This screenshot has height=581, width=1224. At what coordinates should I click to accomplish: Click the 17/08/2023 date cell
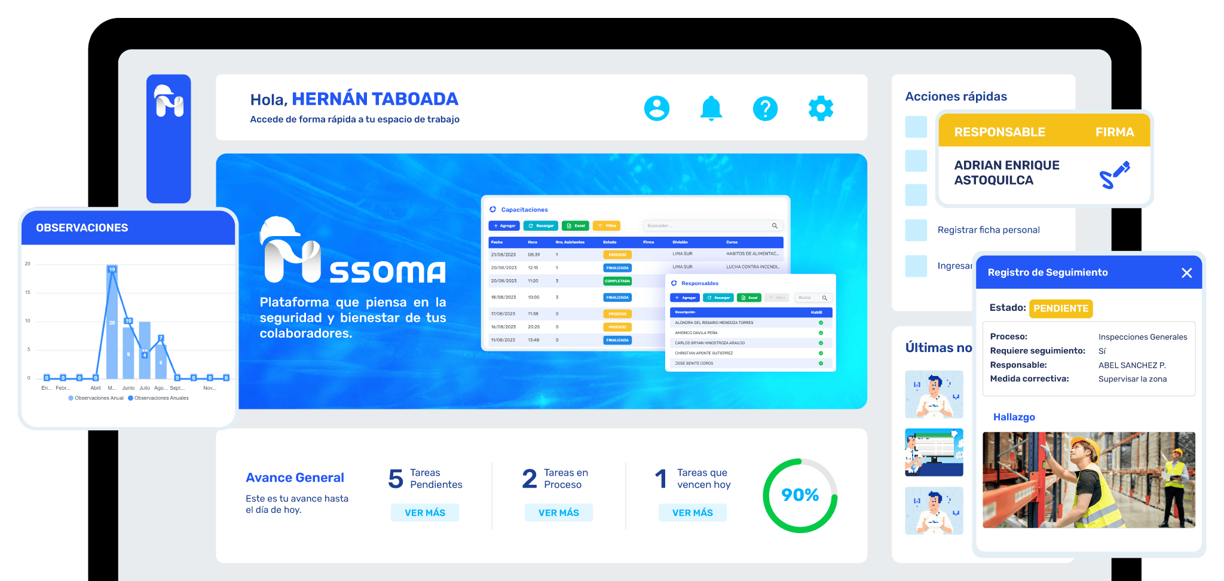pos(503,314)
